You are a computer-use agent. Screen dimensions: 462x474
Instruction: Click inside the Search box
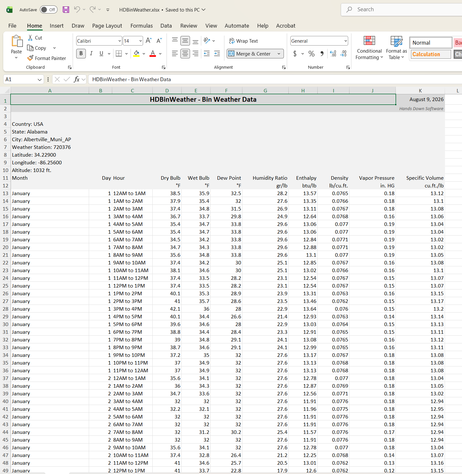point(402,10)
